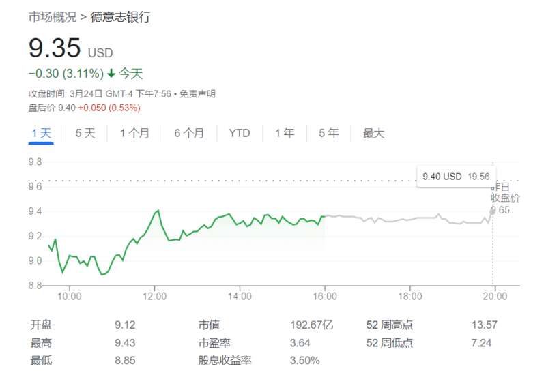View the 1 年 price chart
The width and height of the screenshot is (546, 375).
pyautogui.click(x=285, y=133)
